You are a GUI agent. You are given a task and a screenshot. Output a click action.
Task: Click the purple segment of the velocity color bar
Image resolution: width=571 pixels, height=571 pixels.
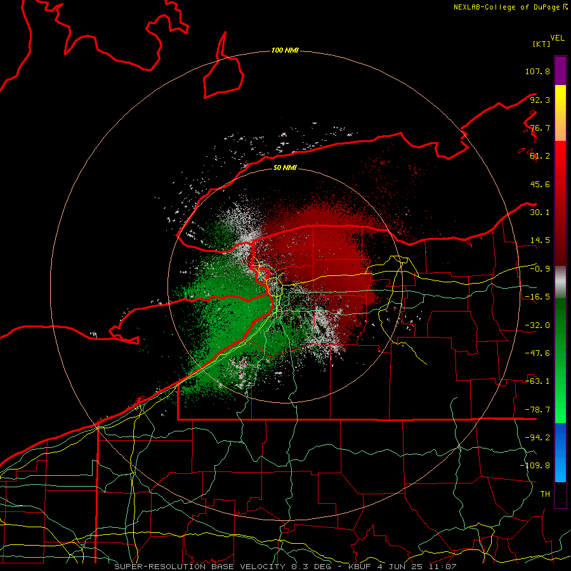(x=560, y=70)
